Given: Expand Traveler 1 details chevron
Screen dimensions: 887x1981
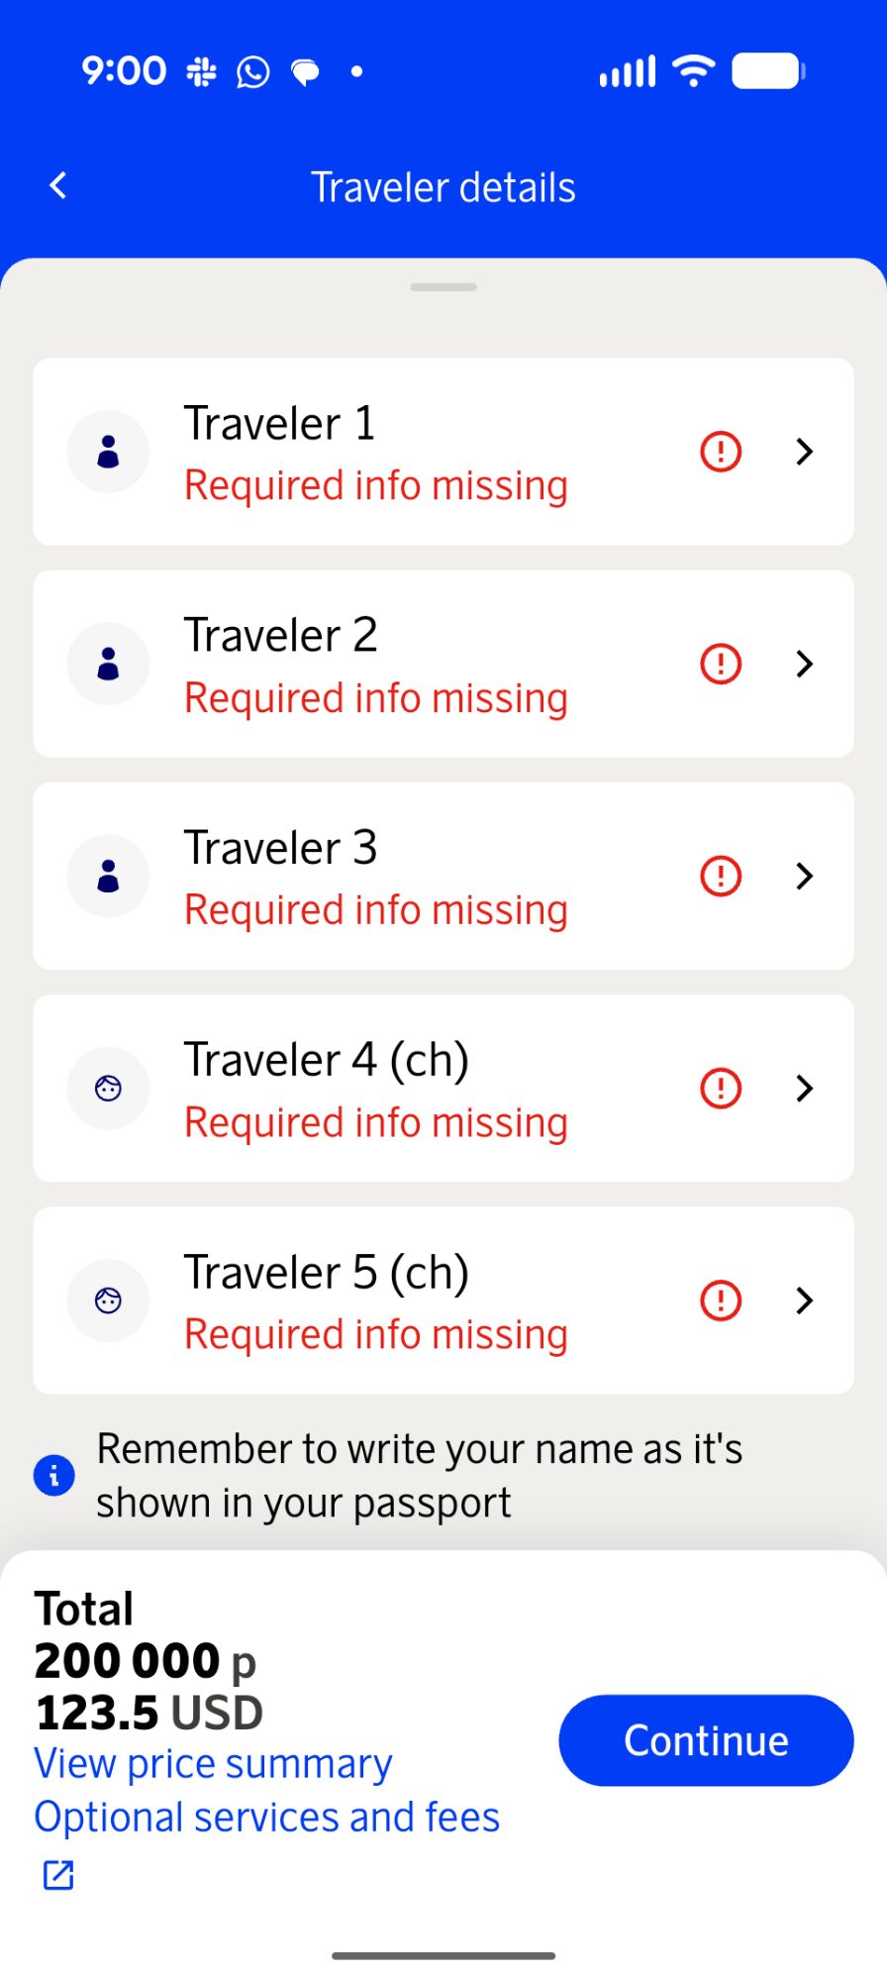Looking at the screenshot, I should click(805, 452).
